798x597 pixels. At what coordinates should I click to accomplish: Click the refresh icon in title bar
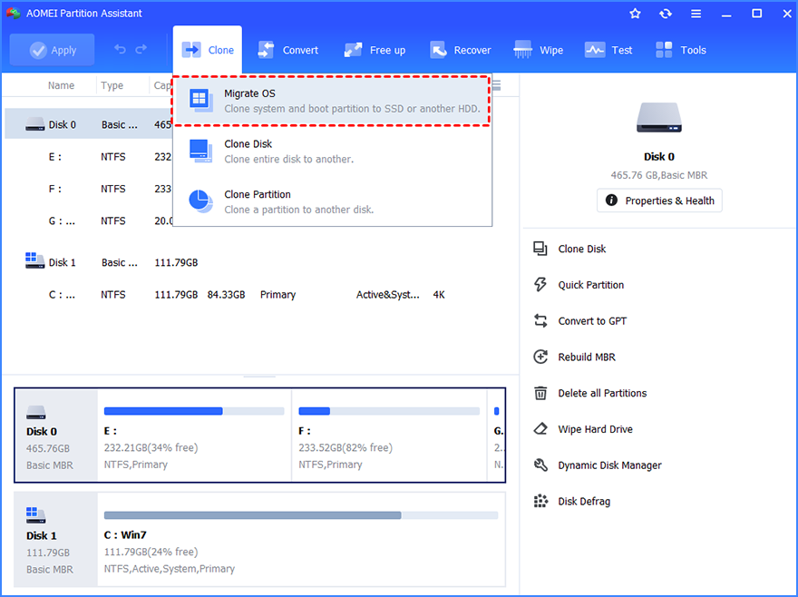666,14
